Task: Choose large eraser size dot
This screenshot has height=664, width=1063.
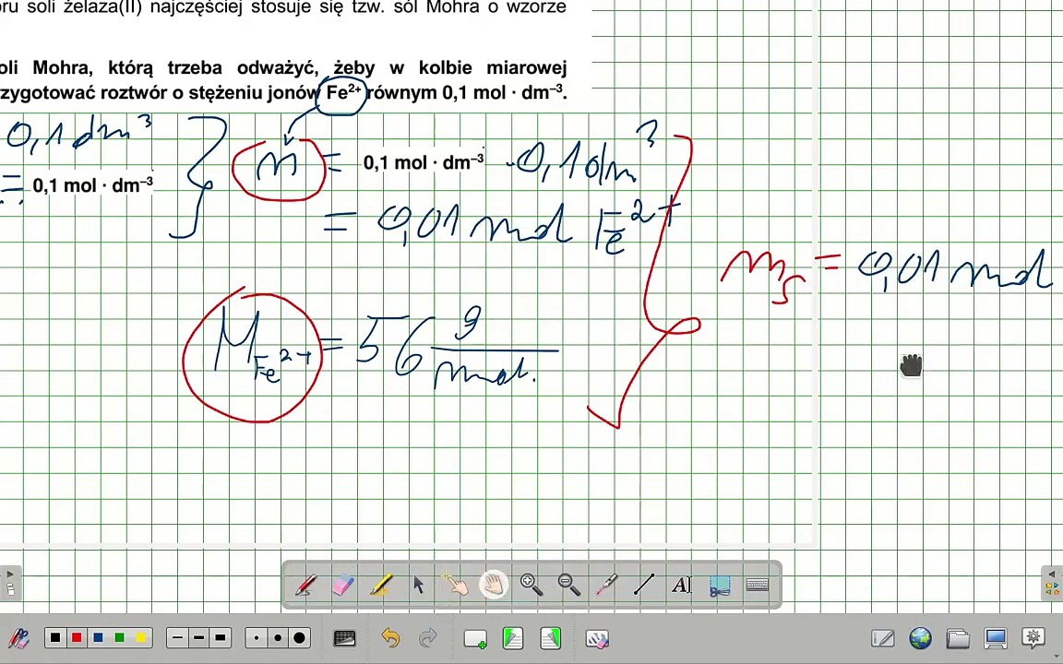Action: pos(300,637)
